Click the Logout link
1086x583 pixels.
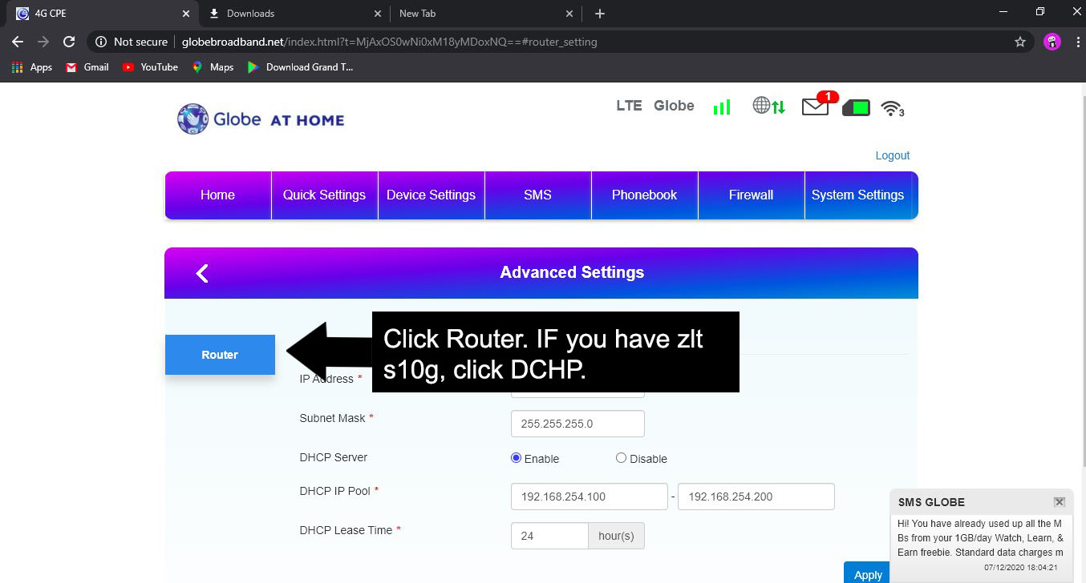pyautogui.click(x=892, y=155)
